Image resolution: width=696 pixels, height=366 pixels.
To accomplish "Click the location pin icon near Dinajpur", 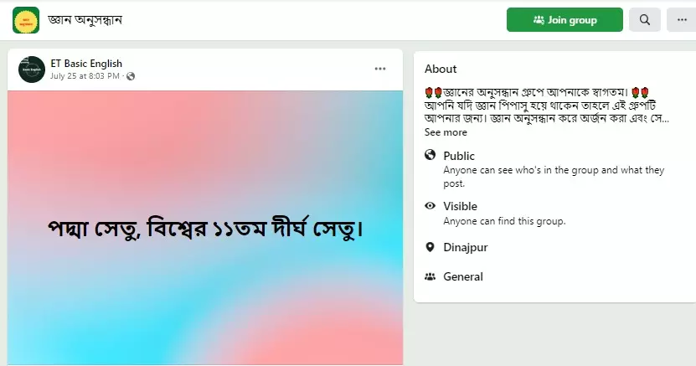I will coord(430,247).
